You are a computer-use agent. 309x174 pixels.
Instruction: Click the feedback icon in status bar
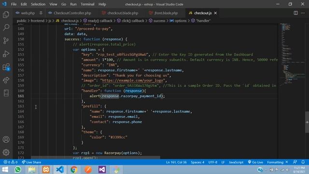tap(295, 162)
